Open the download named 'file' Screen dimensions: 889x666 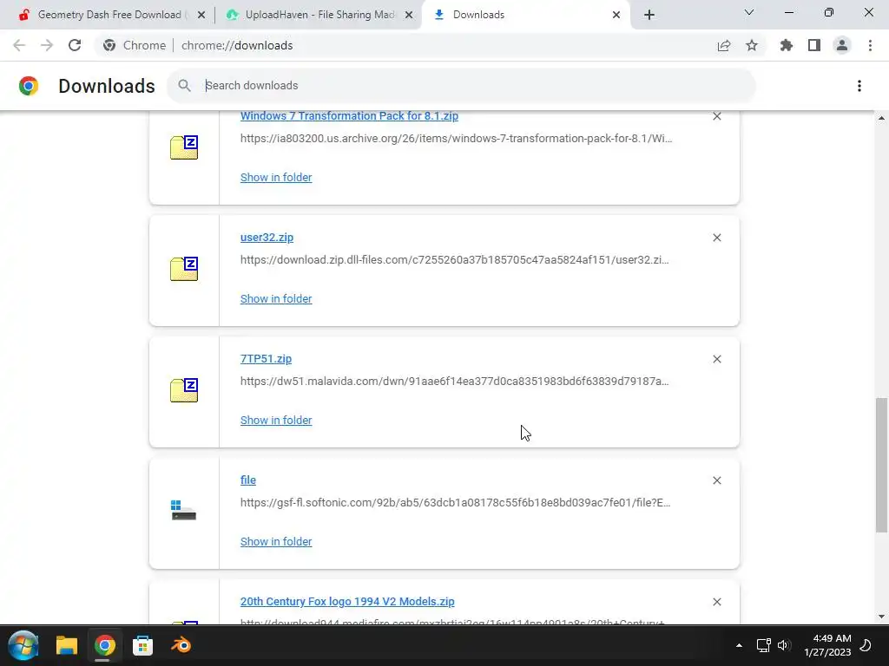[x=247, y=480]
